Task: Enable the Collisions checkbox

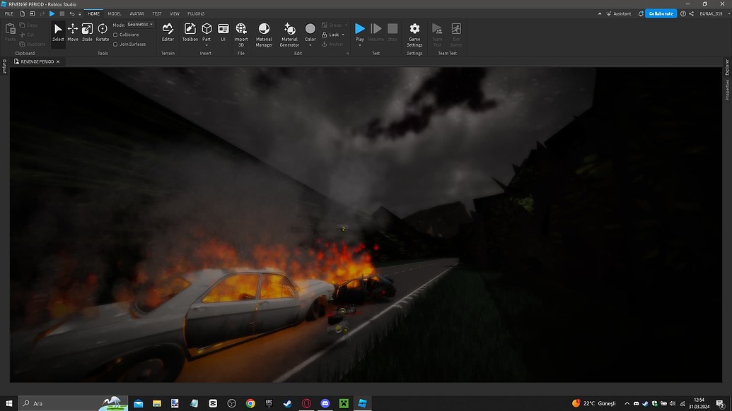Action: pos(116,34)
